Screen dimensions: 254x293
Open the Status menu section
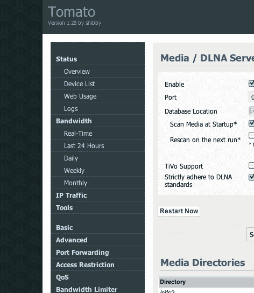[x=66, y=59]
